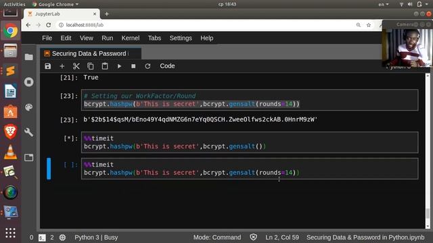Screen dimensions: 433x243
Task: Click the terminal count icon in status bar
Action: pyautogui.click(x=42, y=238)
